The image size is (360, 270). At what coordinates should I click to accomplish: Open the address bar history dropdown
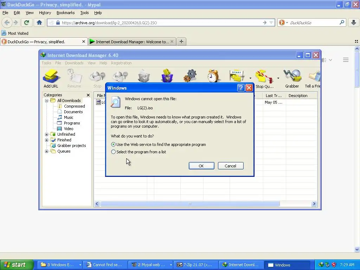pos(271,22)
